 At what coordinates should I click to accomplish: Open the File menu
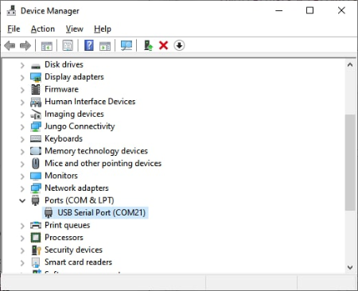(14, 29)
